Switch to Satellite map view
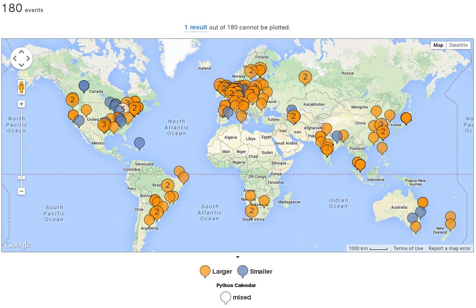The width and height of the screenshot is (476, 308). click(x=458, y=45)
